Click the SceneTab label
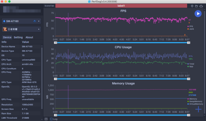 pyautogui.click(x=49, y=6)
